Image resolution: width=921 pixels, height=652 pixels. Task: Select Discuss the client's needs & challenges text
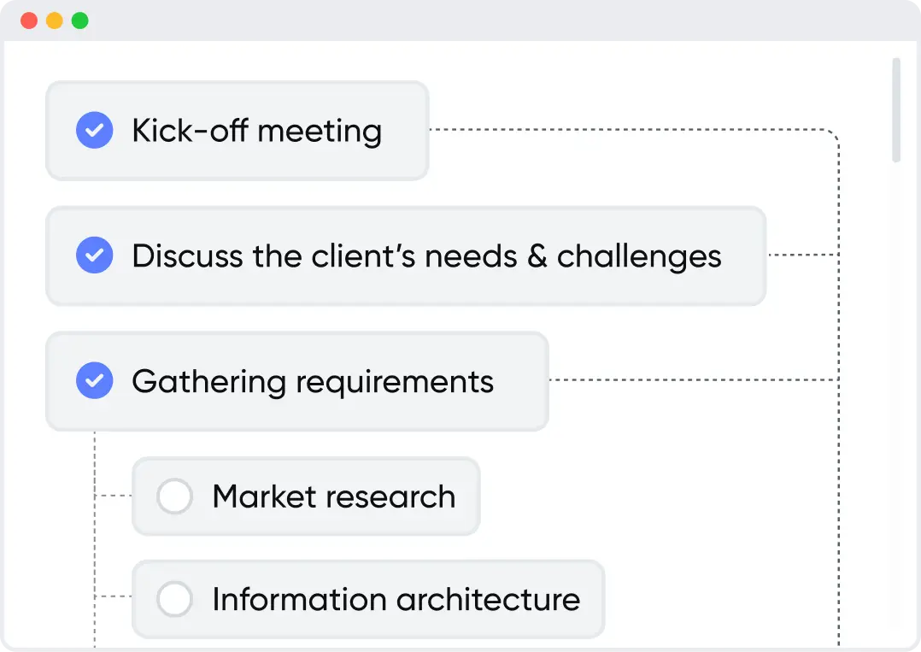click(x=426, y=256)
